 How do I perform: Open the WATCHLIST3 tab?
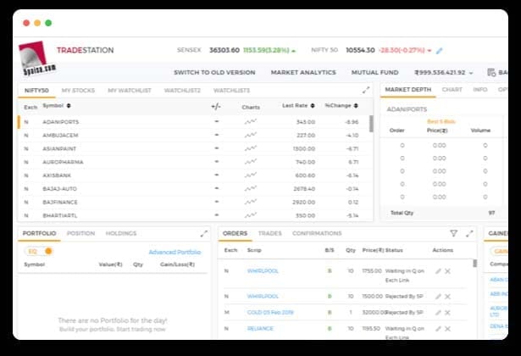(x=231, y=91)
